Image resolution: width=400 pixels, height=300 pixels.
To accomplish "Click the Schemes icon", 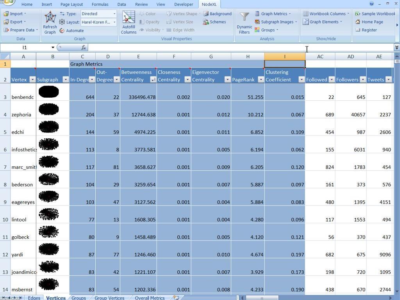I will pyautogui.click(x=206, y=22).
